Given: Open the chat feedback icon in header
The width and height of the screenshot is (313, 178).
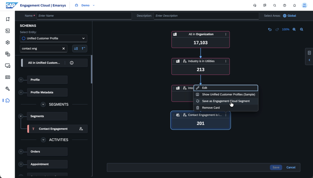Looking at the screenshot, I should point(265,5).
